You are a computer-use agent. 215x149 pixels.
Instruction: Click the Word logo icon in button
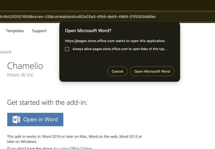pos(16,120)
